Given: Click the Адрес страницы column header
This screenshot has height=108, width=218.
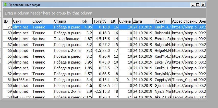Looking at the screenshot, I should pyautogui.click(x=185, y=21).
